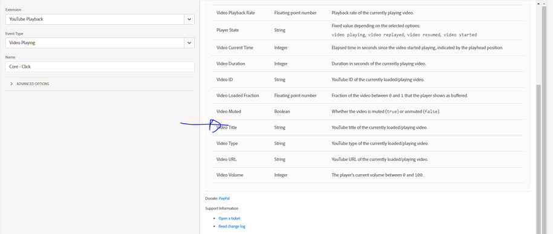The height and width of the screenshot is (234, 553).
Task: Click the Video Playback Rate row label
Action: (236, 13)
